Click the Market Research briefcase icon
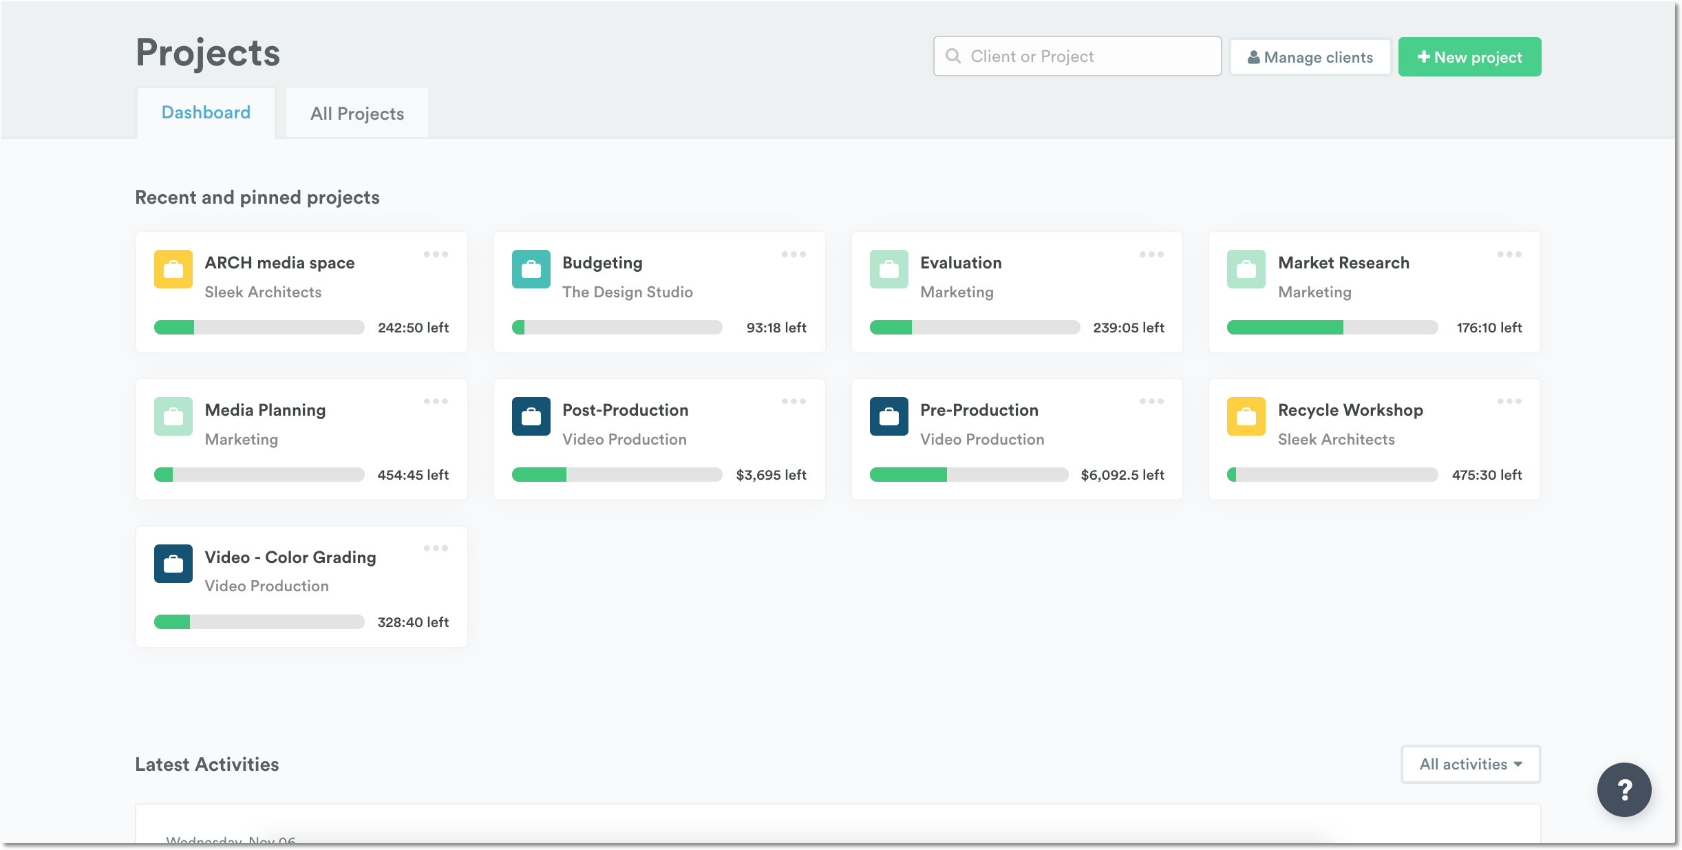Image resolution: width=1682 pixels, height=850 pixels. [x=1246, y=270]
